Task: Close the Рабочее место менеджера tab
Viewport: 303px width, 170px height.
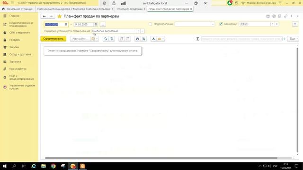Action: click(113, 9)
